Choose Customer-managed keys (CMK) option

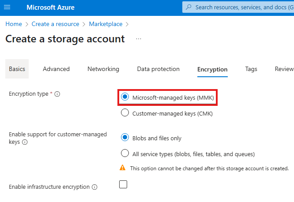(125, 113)
